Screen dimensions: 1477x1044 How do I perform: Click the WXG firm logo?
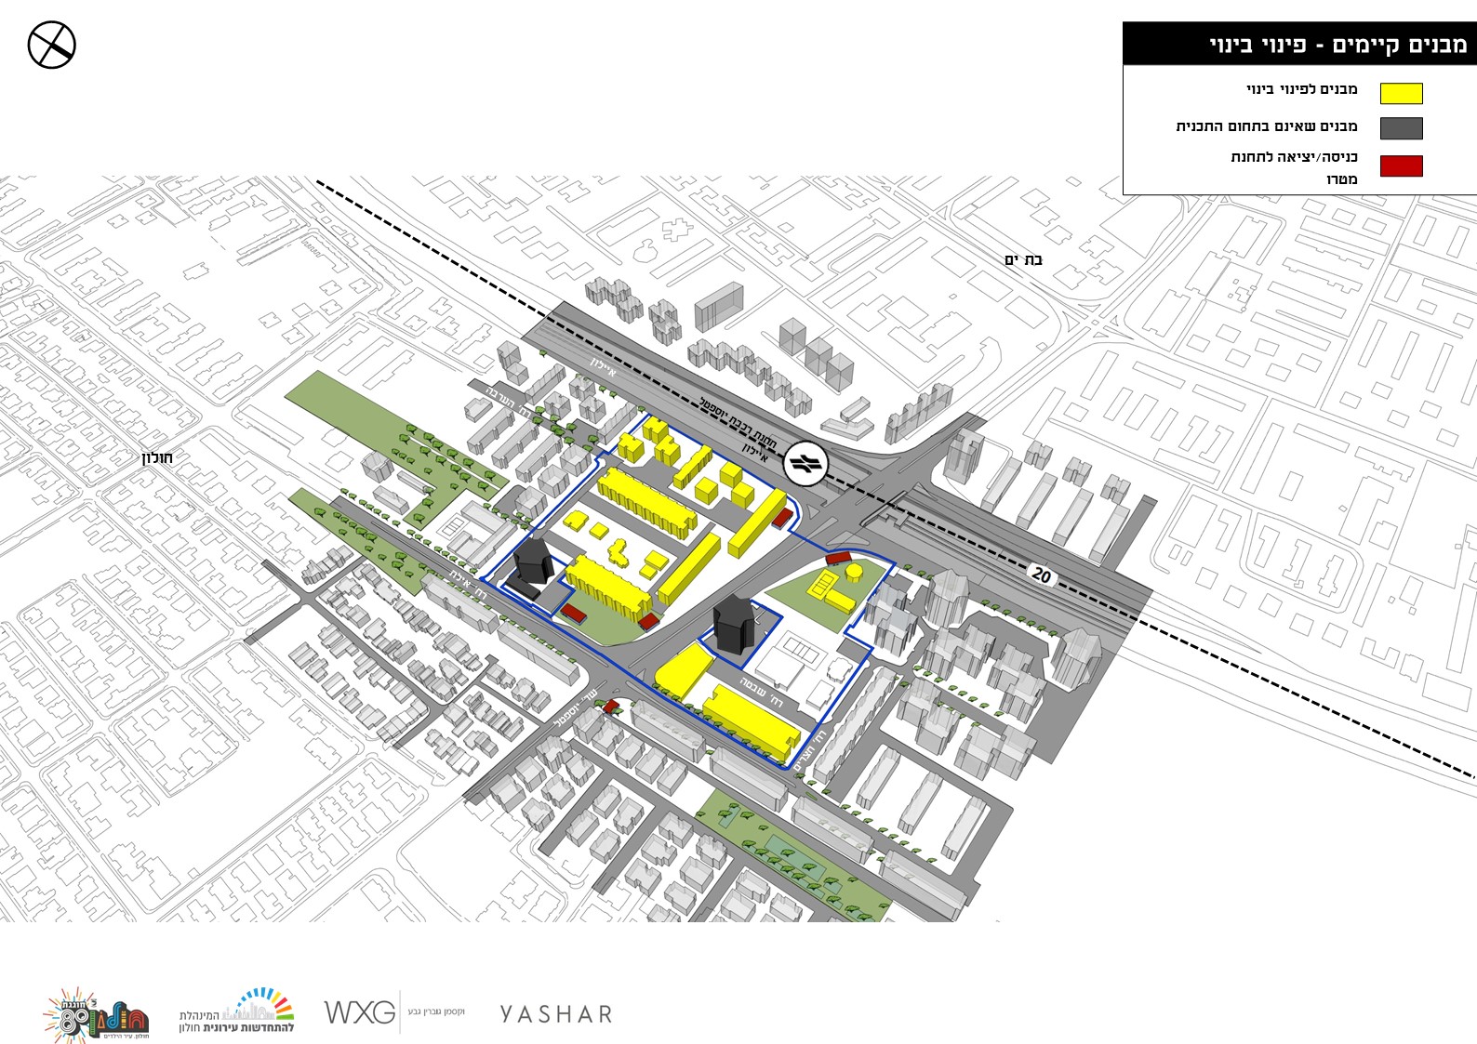(359, 1011)
